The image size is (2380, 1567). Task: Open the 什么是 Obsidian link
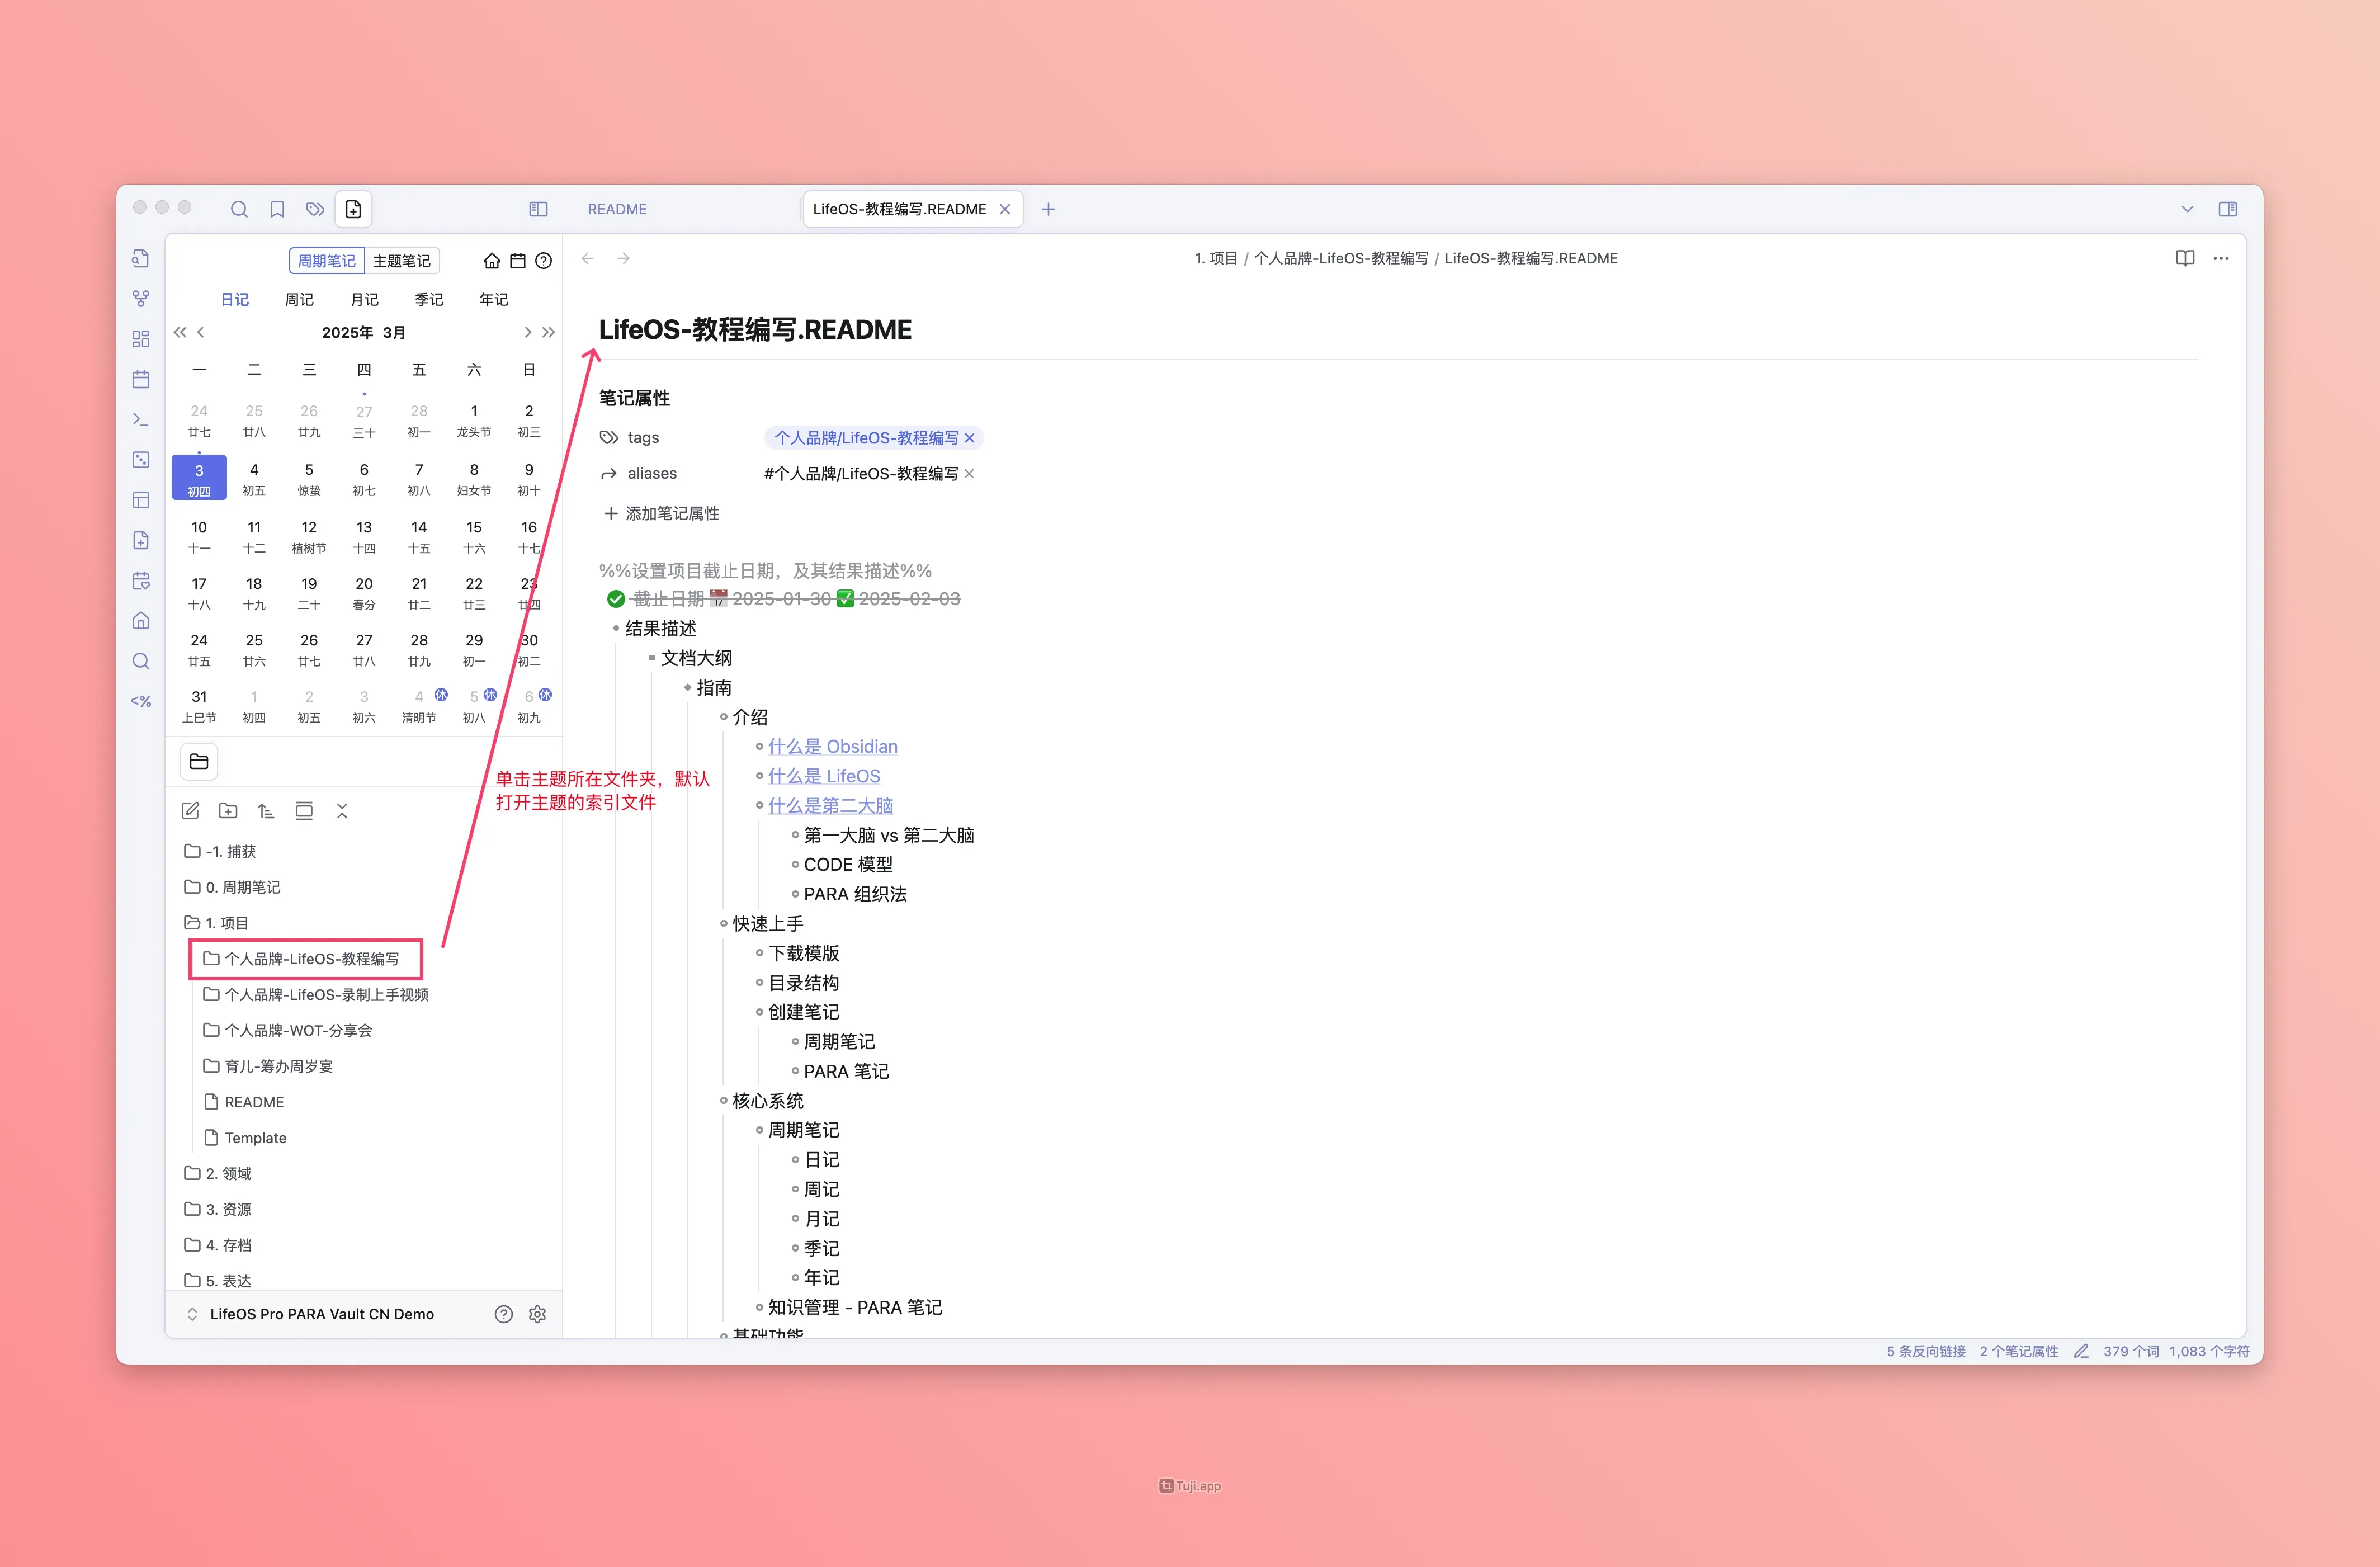tap(832, 746)
